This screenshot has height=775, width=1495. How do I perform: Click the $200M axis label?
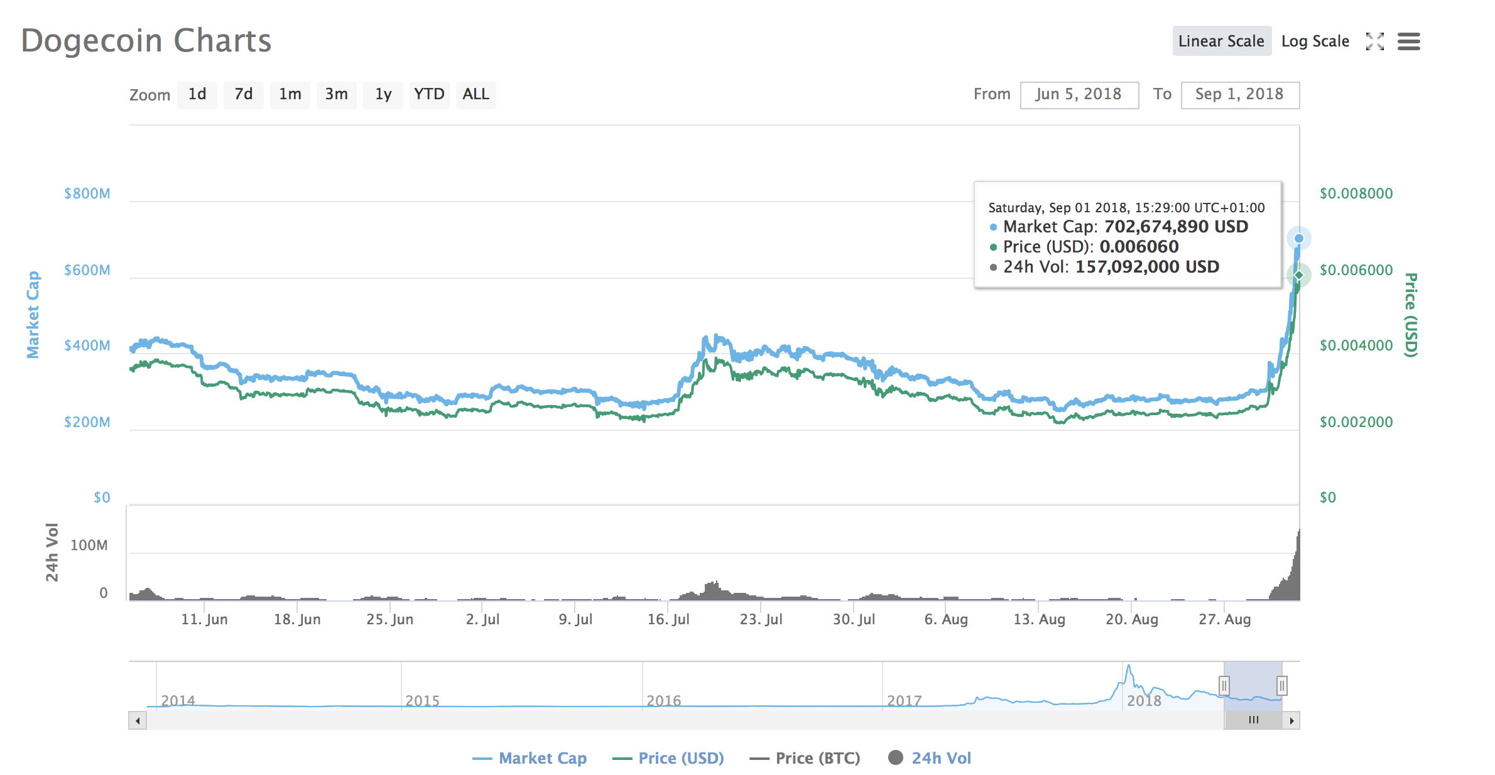click(87, 422)
